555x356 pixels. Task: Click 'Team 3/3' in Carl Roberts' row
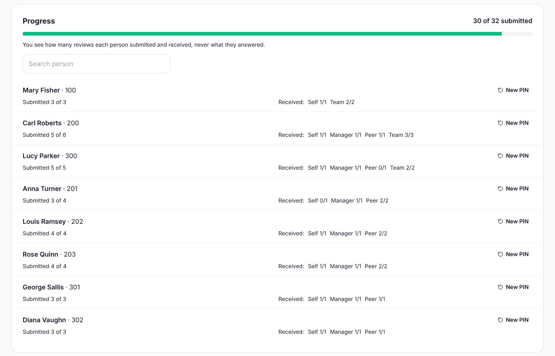401,135
